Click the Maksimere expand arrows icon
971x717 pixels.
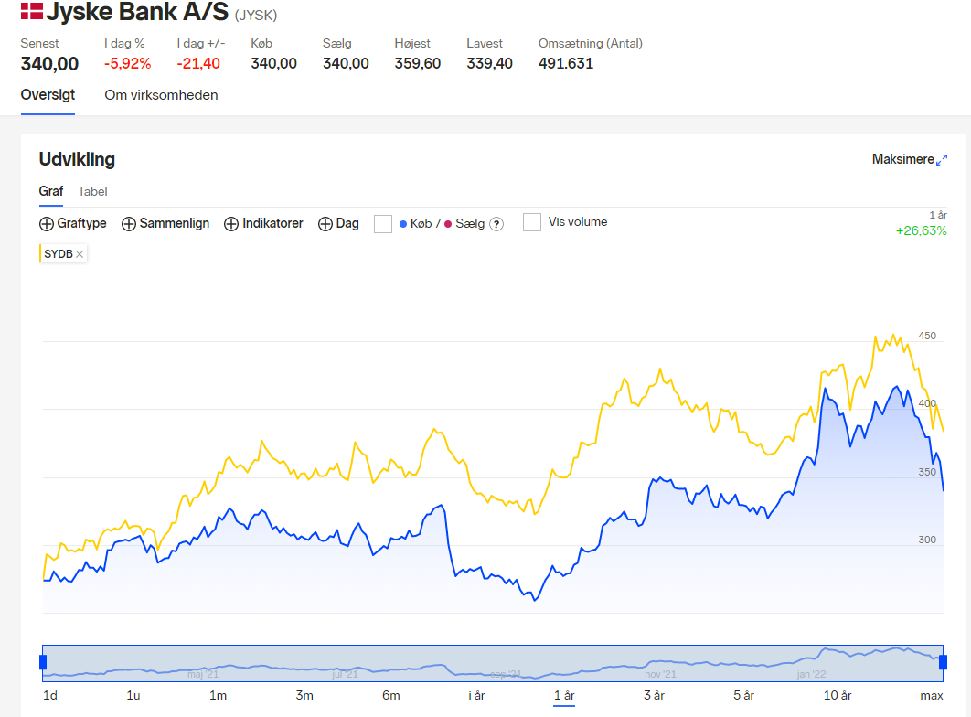click(x=941, y=160)
